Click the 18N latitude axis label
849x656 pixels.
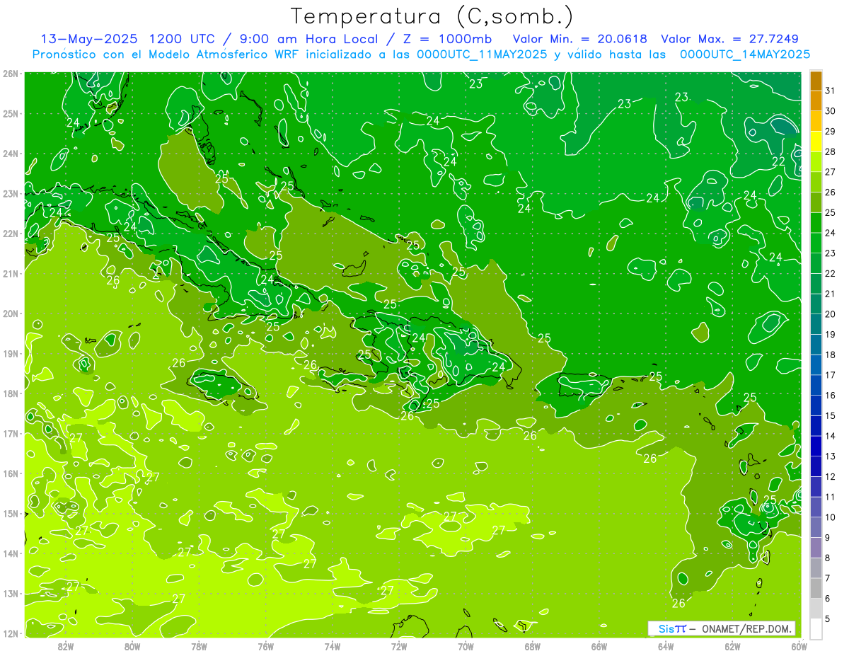[10, 393]
